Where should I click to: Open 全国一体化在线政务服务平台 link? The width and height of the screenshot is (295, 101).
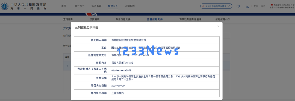pyautogui.click(x=282, y=8)
